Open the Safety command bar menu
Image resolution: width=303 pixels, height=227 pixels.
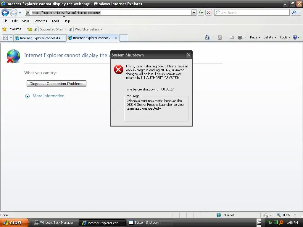tap(270, 37)
